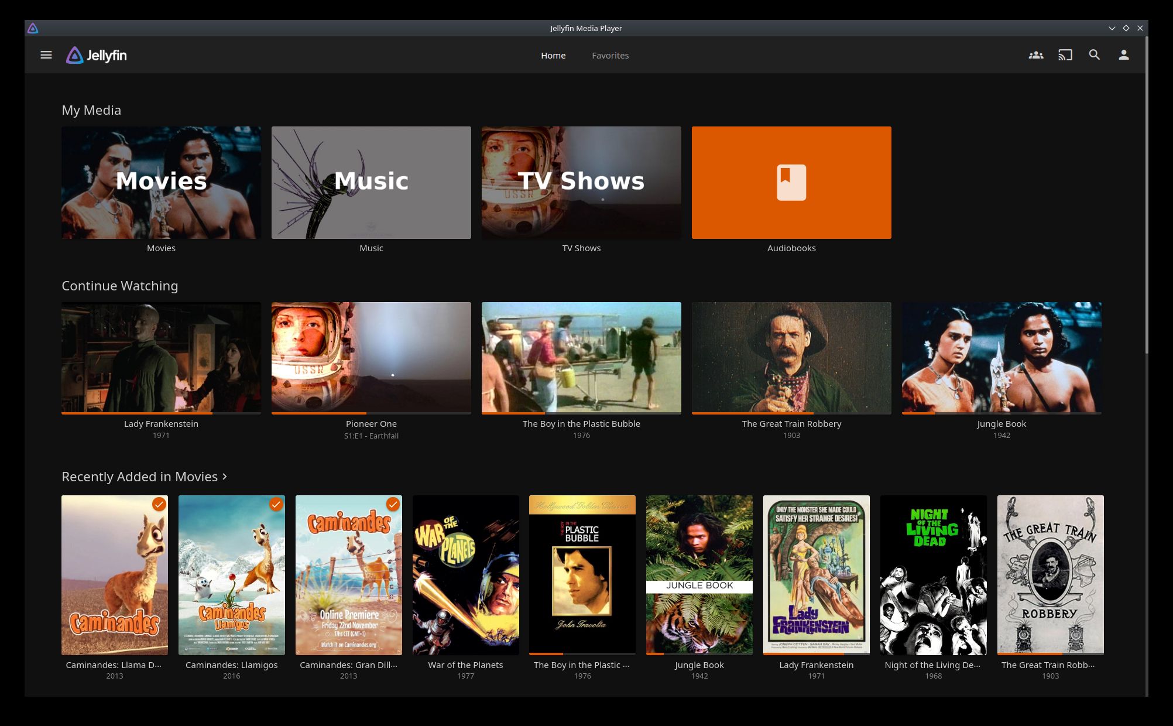Click the window dropdown arrow in the title bar
Screen dimensions: 1173x726
point(1112,28)
